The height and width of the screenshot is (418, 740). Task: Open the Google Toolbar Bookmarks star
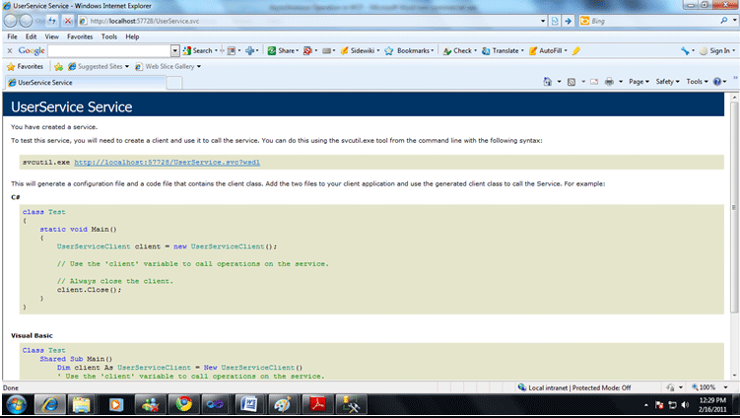coord(408,50)
